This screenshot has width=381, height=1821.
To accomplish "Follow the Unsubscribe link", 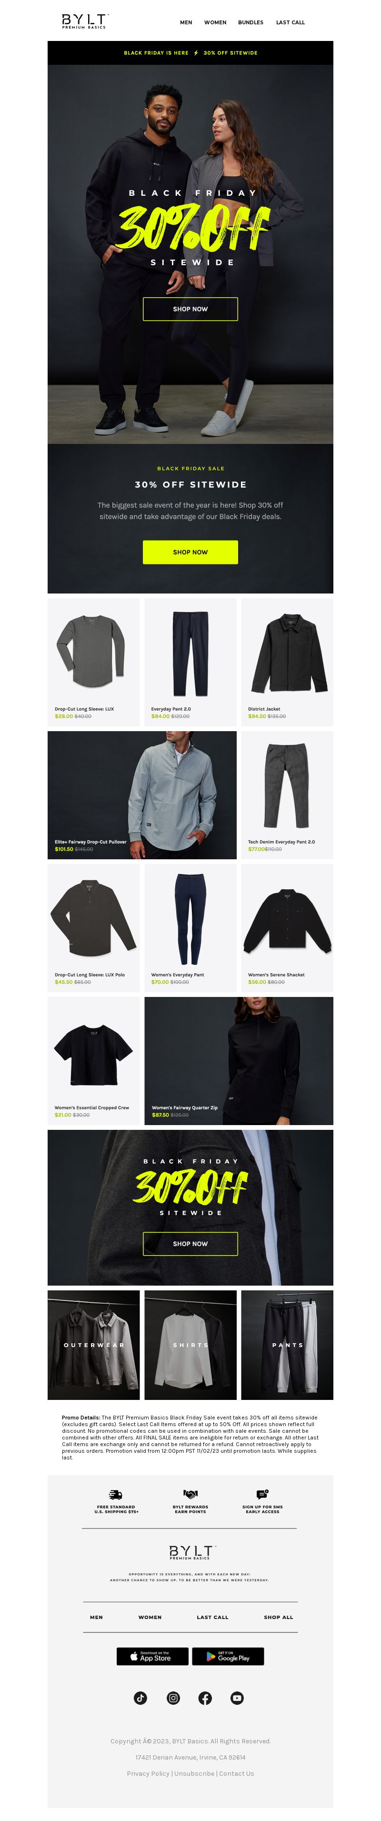I will (x=194, y=1773).
